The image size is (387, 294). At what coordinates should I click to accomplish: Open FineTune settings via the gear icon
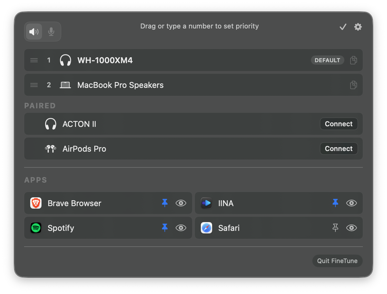(x=358, y=27)
